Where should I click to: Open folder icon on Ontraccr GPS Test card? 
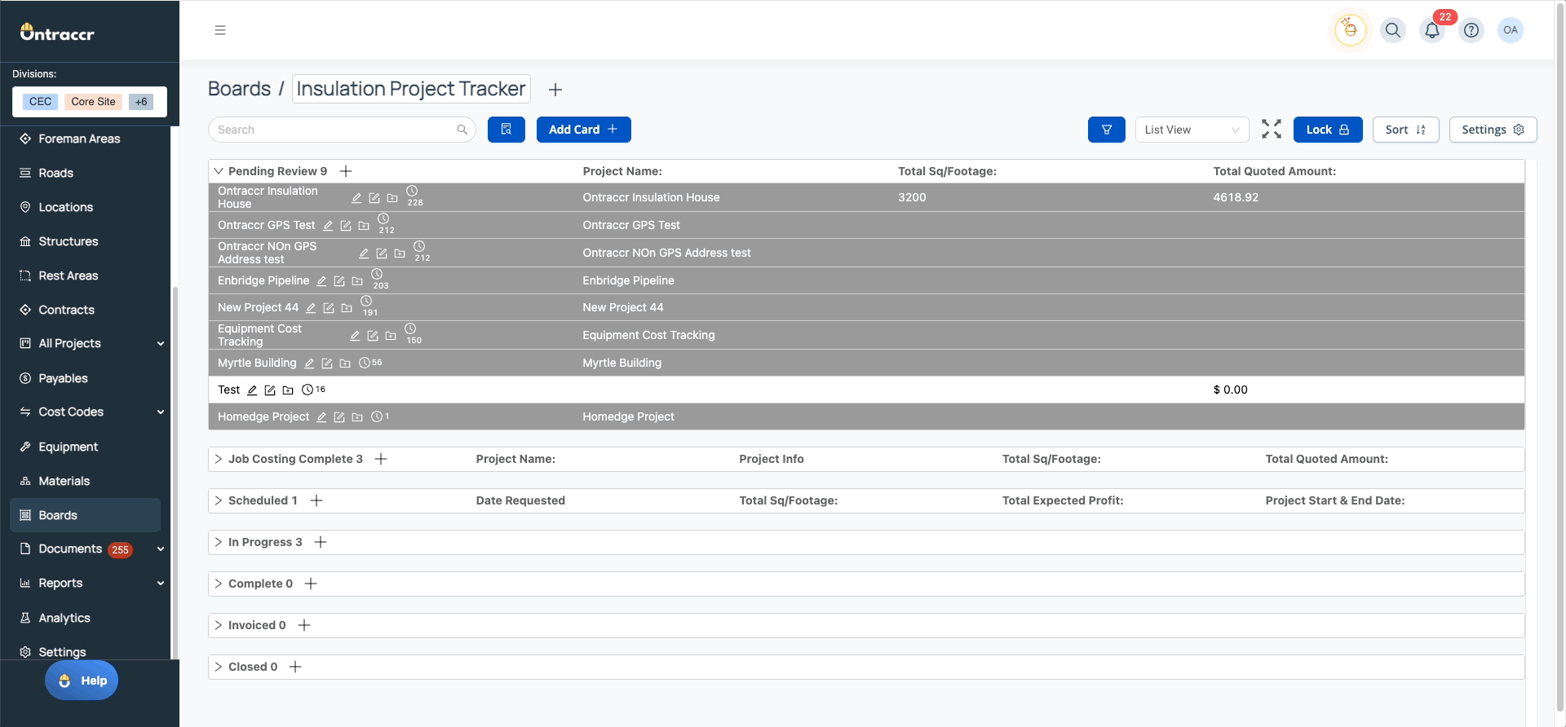coord(364,226)
